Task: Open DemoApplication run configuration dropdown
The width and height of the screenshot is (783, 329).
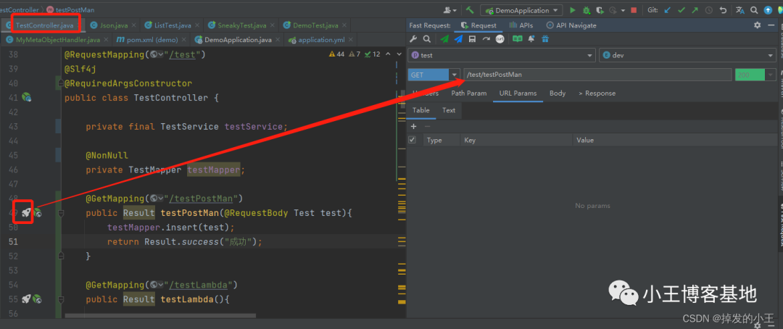Action: click(556, 10)
